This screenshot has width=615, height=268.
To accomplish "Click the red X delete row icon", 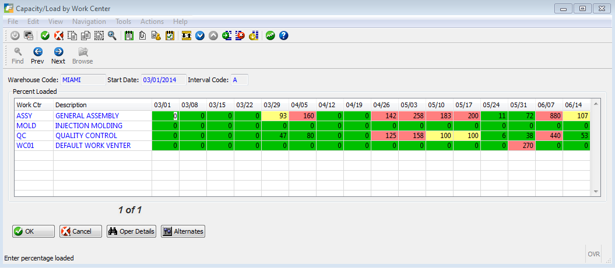I will click(240, 36).
